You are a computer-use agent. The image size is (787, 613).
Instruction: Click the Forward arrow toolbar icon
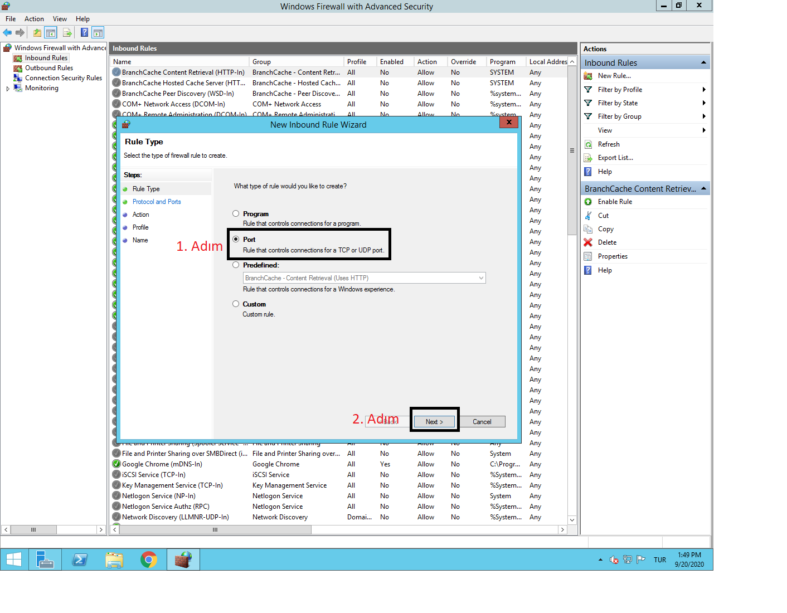[x=20, y=33]
